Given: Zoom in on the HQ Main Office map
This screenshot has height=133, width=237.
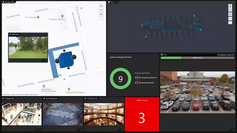Looking at the screenshot, I should coord(101,6).
